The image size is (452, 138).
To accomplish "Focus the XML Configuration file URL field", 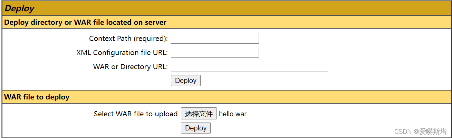I will click(215, 52).
